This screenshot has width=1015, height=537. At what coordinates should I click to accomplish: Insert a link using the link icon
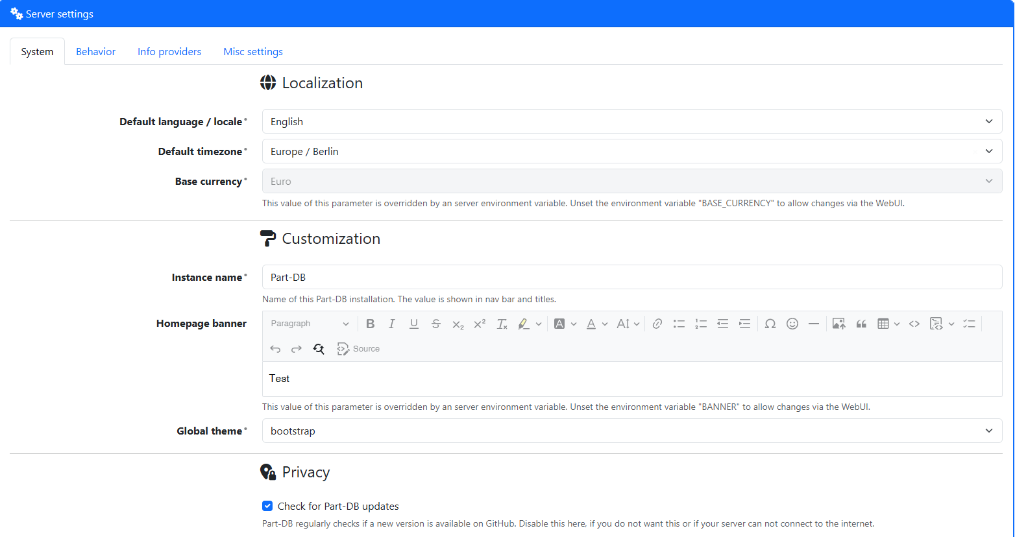(x=657, y=324)
